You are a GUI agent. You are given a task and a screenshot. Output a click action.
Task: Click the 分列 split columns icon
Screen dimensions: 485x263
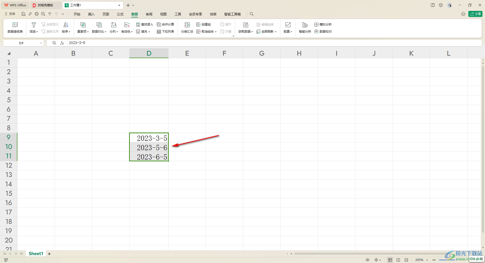(x=114, y=25)
